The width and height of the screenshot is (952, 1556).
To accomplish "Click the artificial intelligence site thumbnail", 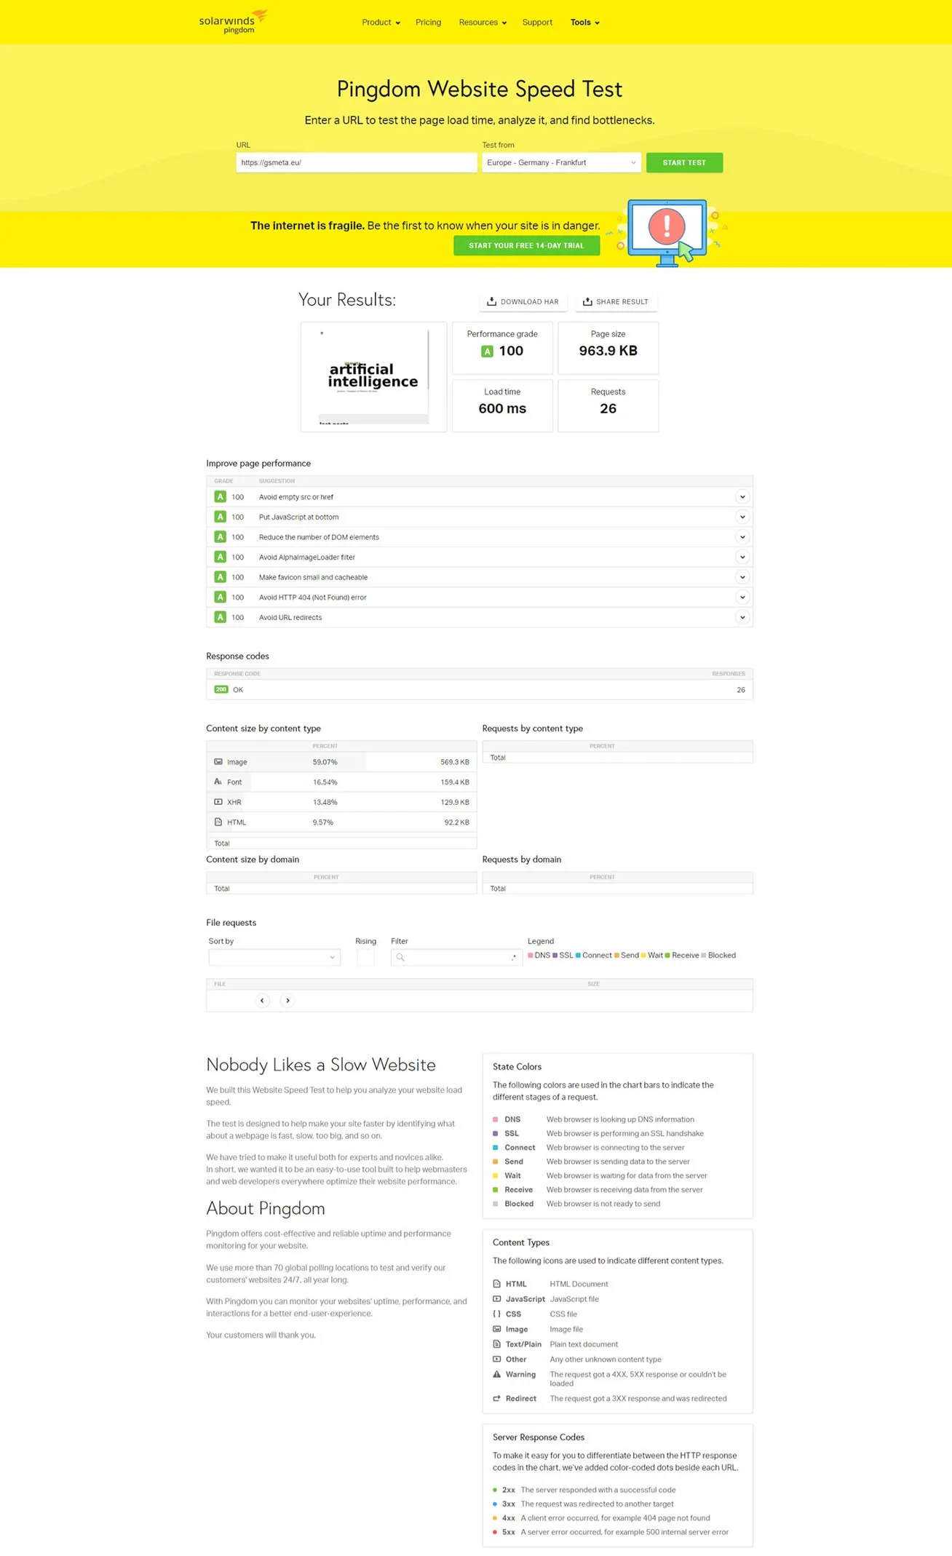I will pos(374,377).
